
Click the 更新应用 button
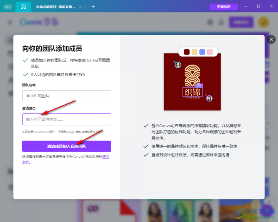pos(224,7)
